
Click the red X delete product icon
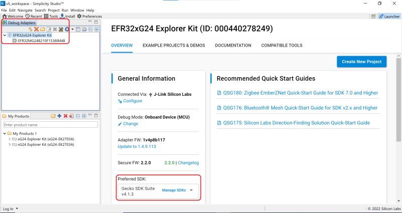(x=65, y=116)
